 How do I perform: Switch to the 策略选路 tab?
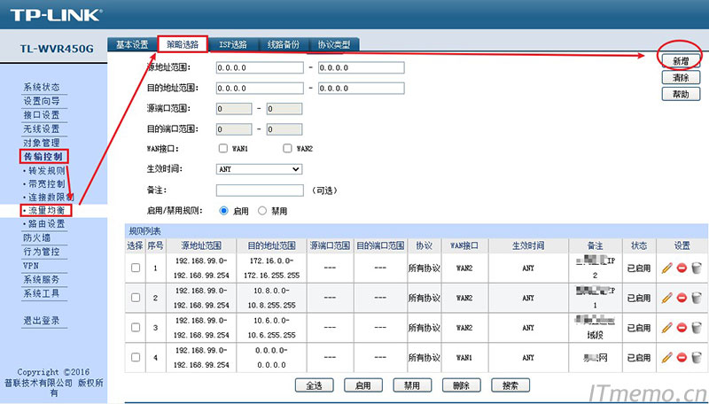tap(183, 44)
